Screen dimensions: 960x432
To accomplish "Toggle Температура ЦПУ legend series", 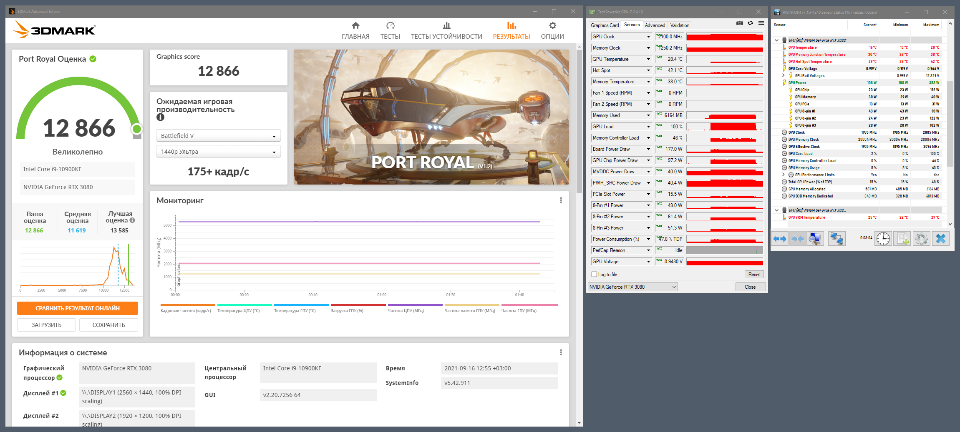I will (244, 308).
